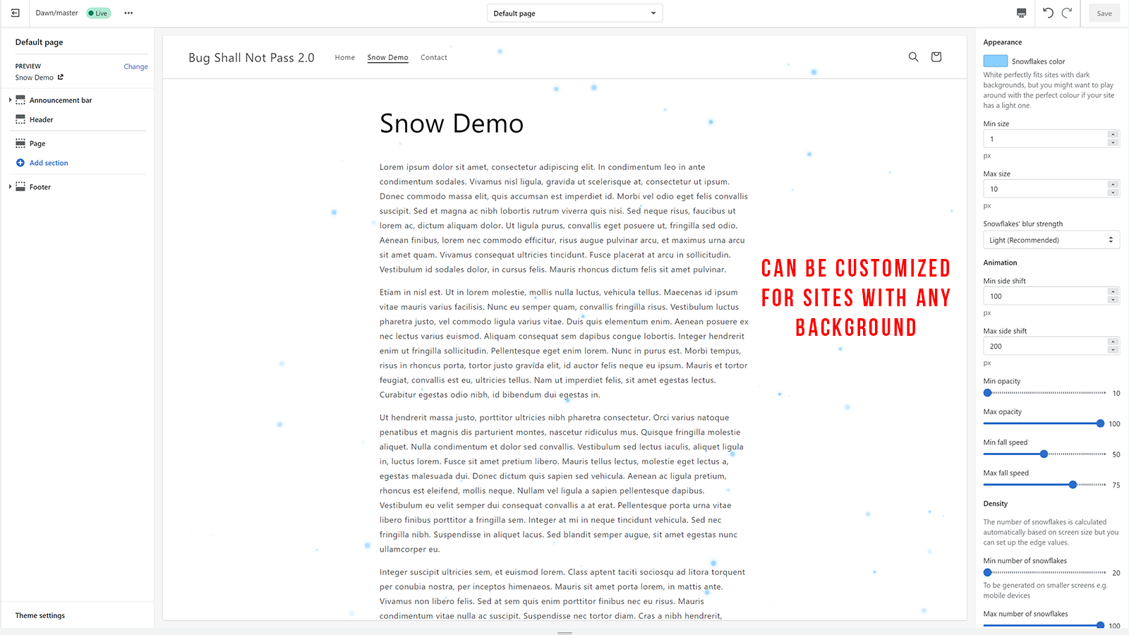Click the Snow Demo page heading
Viewport: 1129px width, 635px height.
(452, 124)
